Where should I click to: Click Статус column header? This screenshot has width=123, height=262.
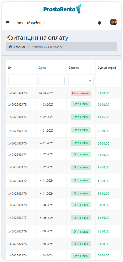(x=74, y=68)
